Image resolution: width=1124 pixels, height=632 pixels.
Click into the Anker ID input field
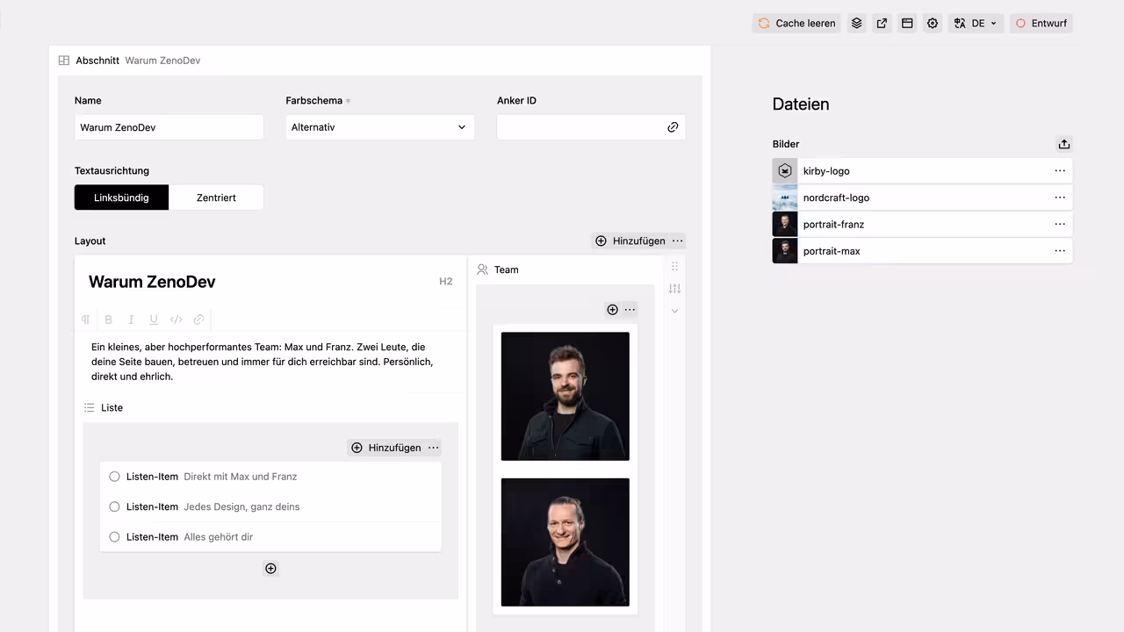[x=591, y=127]
